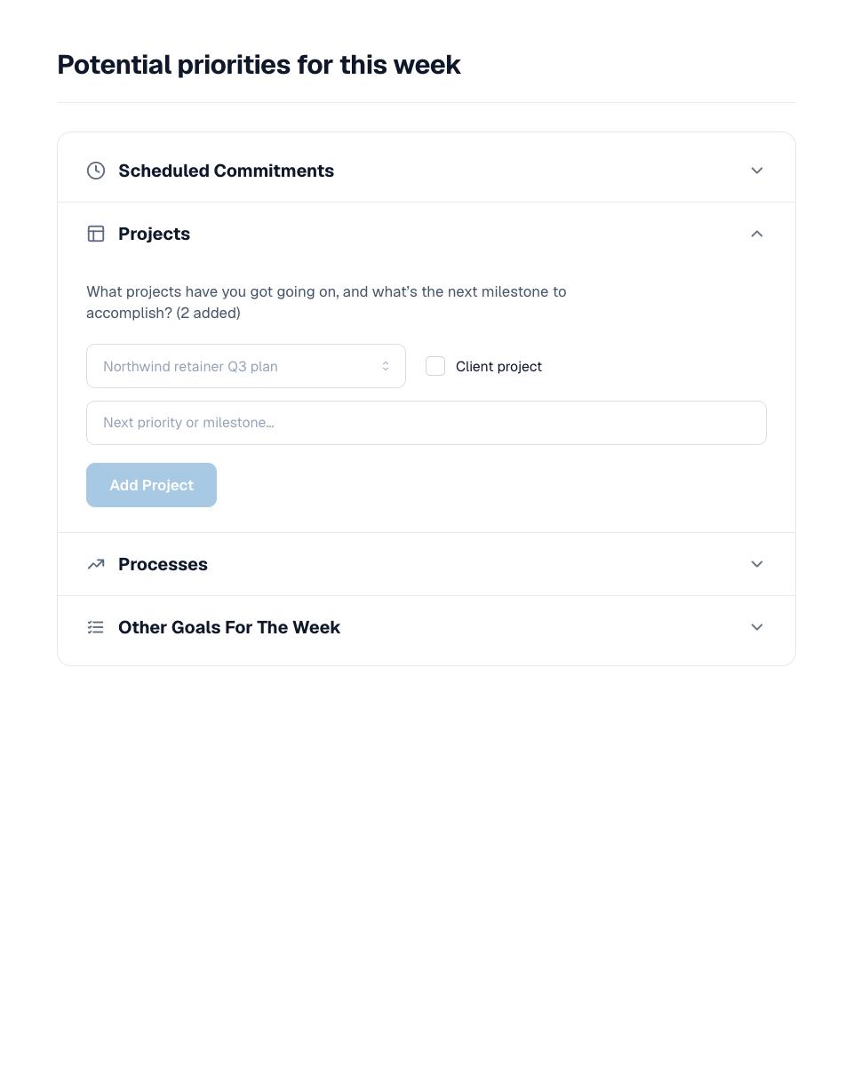The image size is (853, 1066).
Task: Click the up-down arrows in project selector
Action: 386,366
